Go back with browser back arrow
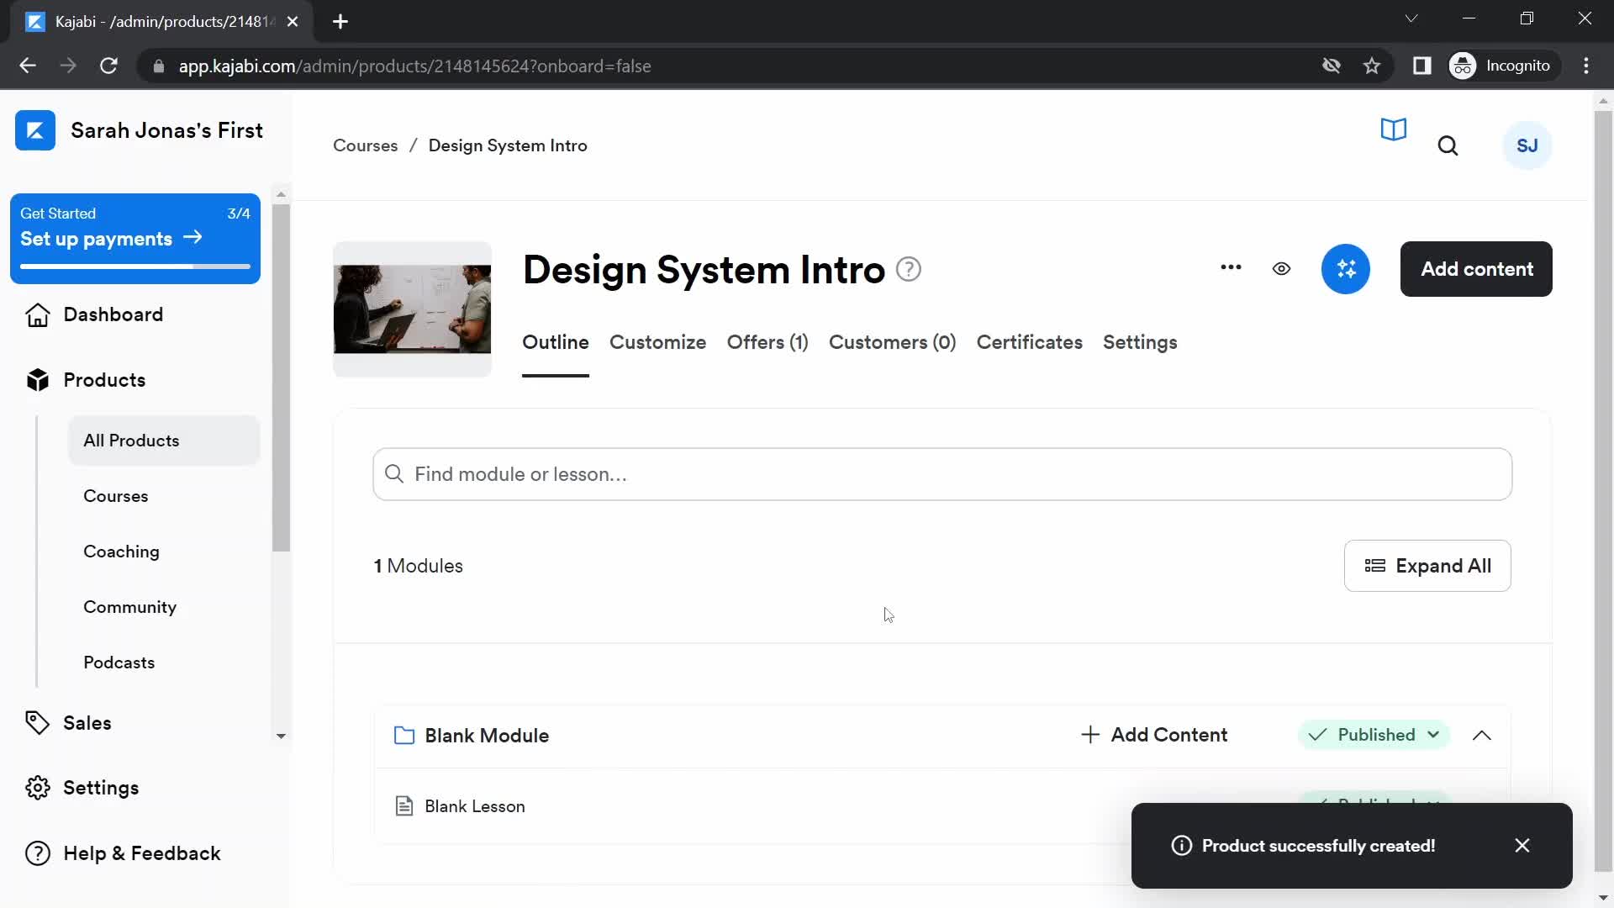This screenshot has width=1614, height=908. pyautogui.click(x=27, y=66)
